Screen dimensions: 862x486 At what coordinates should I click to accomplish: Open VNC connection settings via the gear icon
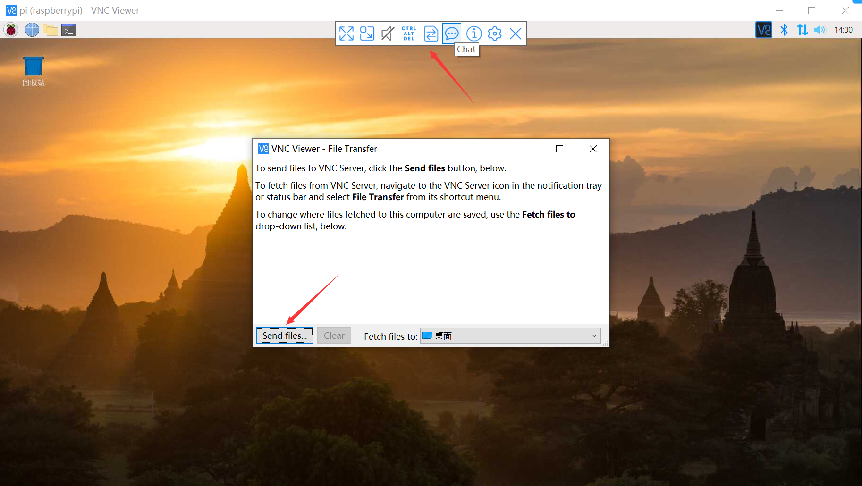pyautogui.click(x=494, y=34)
